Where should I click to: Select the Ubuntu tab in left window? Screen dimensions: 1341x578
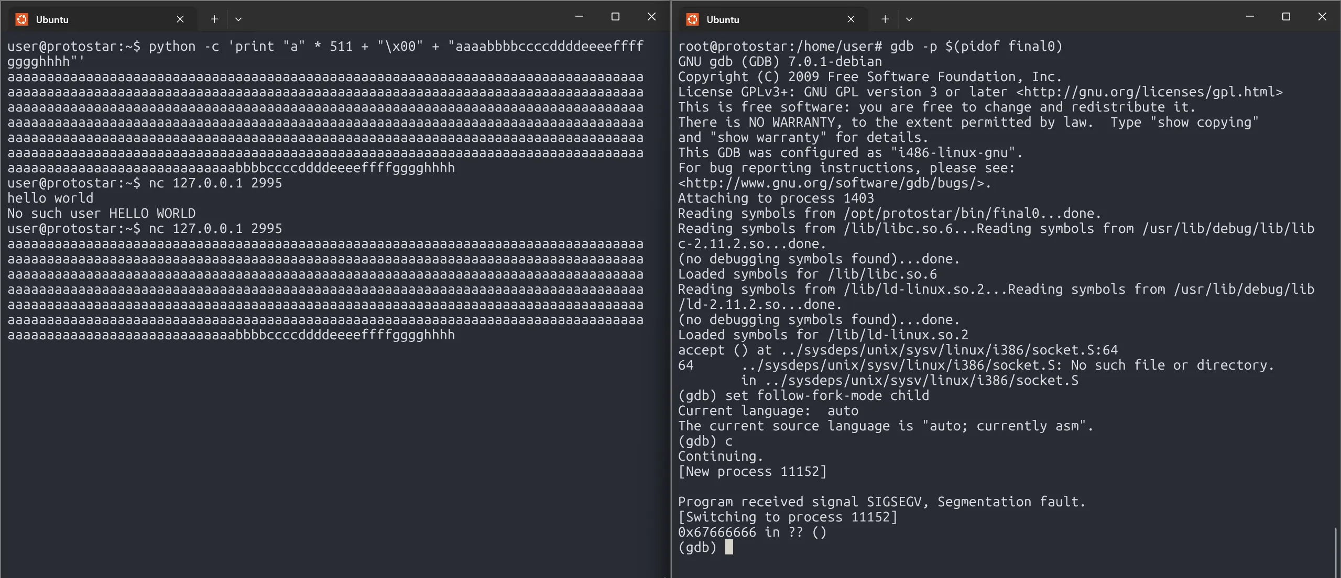click(103, 19)
